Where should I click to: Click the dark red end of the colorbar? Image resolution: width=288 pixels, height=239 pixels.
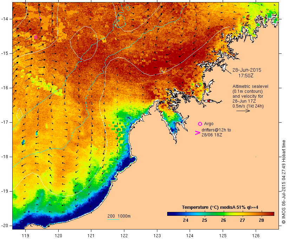271,214
